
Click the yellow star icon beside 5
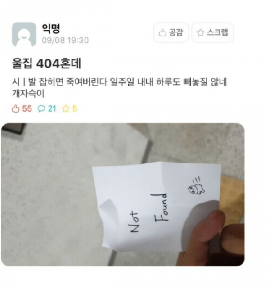[66, 108]
